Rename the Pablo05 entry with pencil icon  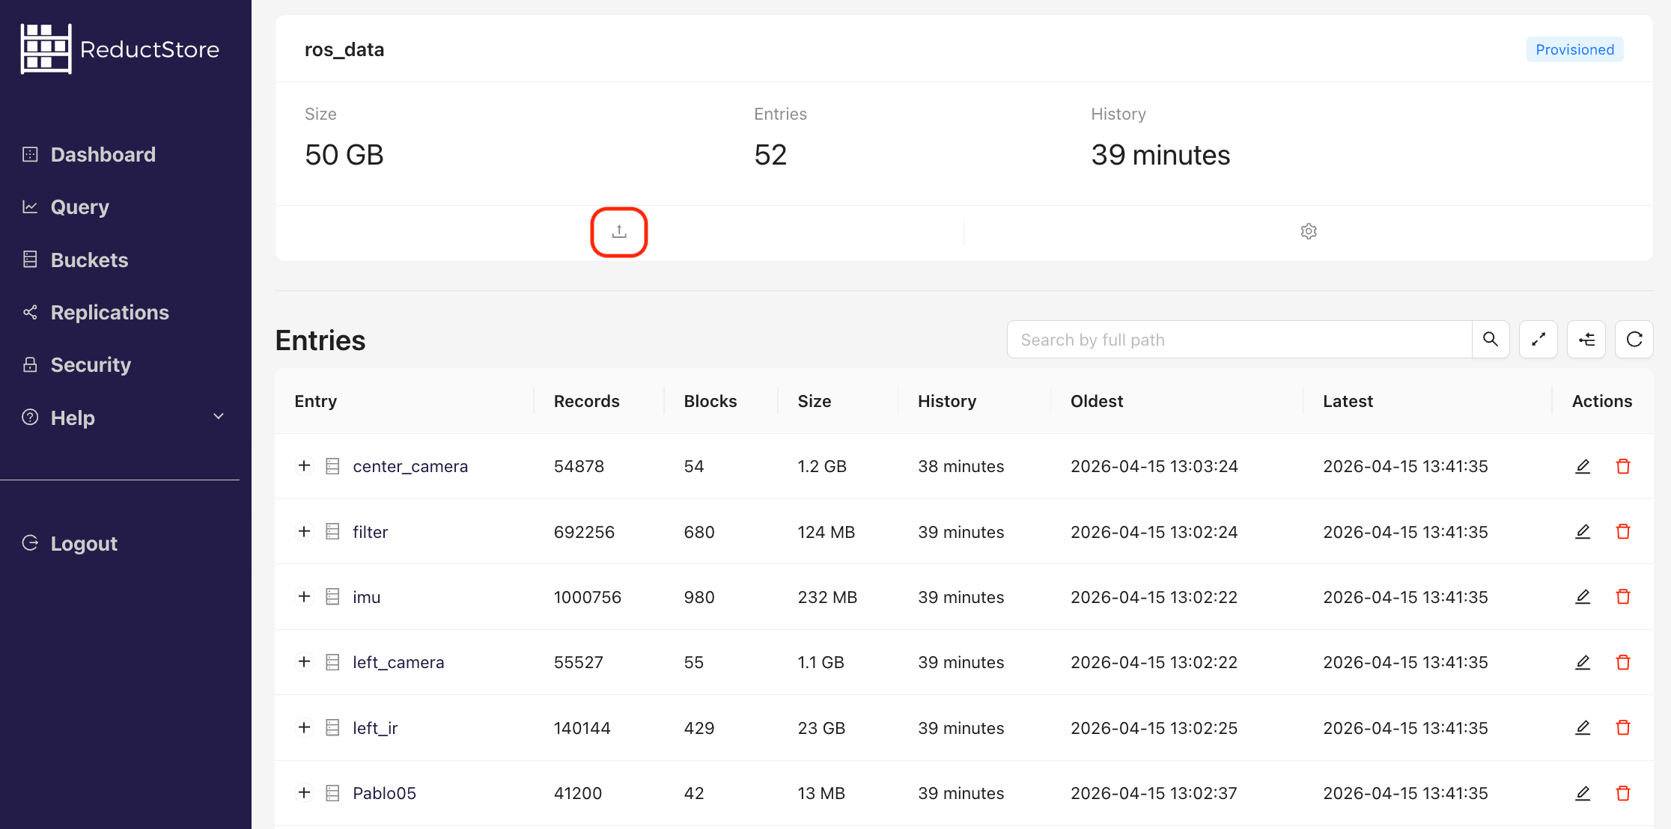[1582, 793]
